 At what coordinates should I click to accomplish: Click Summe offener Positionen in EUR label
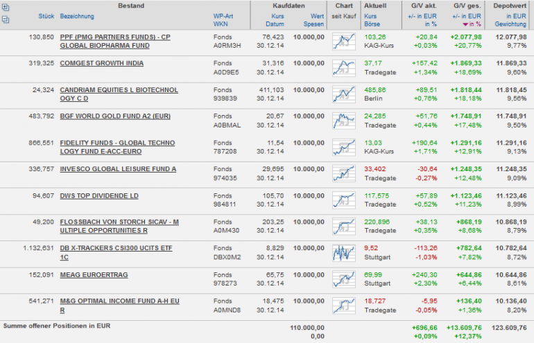(57, 326)
